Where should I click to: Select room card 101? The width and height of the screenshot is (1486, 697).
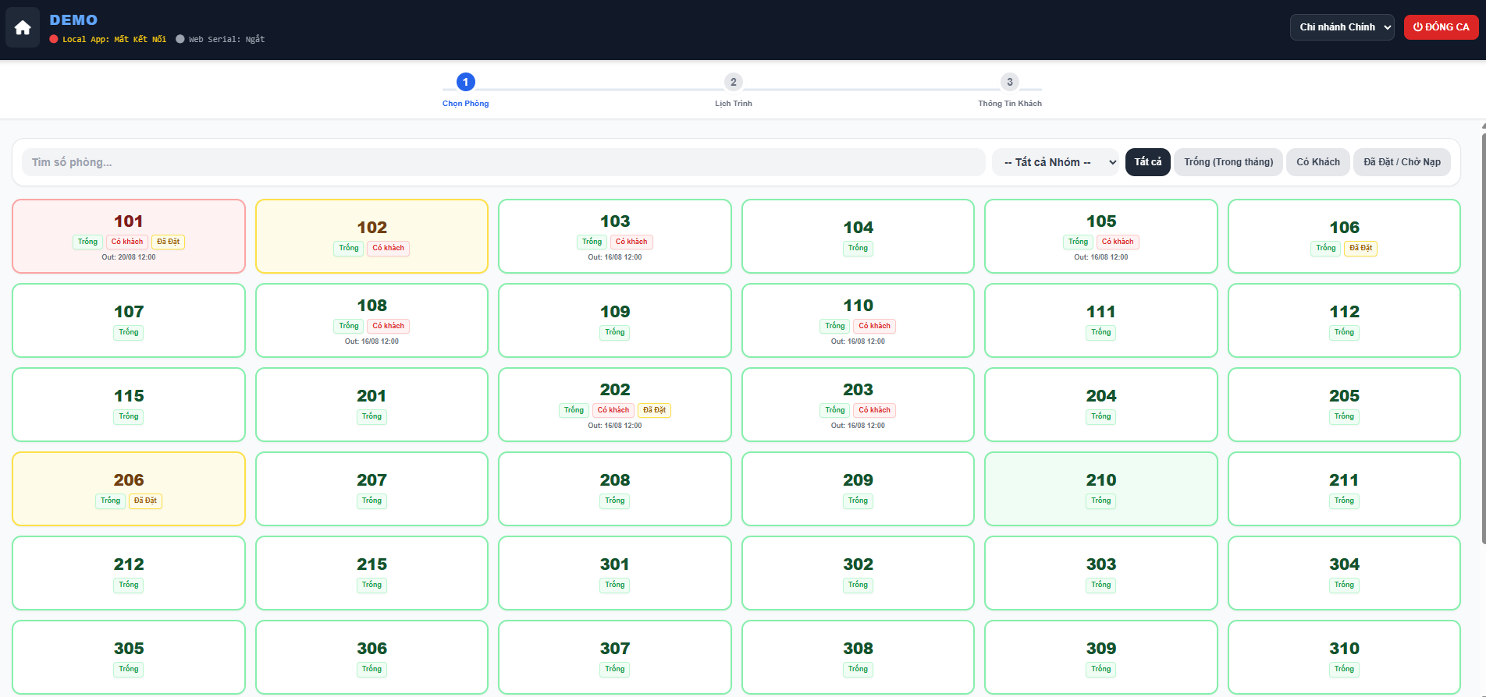tap(129, 236)
